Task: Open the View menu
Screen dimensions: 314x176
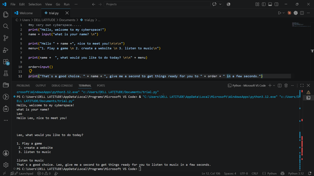Action: coord(48,4)
